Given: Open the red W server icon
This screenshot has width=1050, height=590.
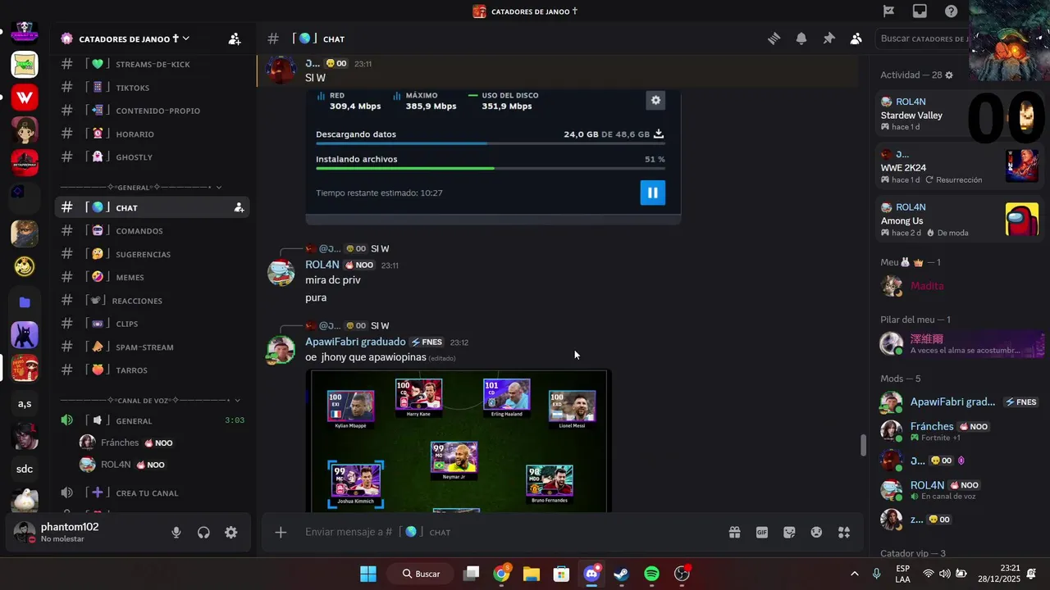Looking at the screenshot, I should click(x=25, y=98).
